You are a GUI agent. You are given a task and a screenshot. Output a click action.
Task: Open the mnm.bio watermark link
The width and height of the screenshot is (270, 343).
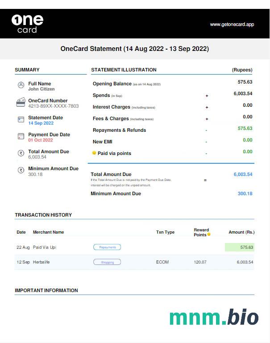click(x=214, y=317)
